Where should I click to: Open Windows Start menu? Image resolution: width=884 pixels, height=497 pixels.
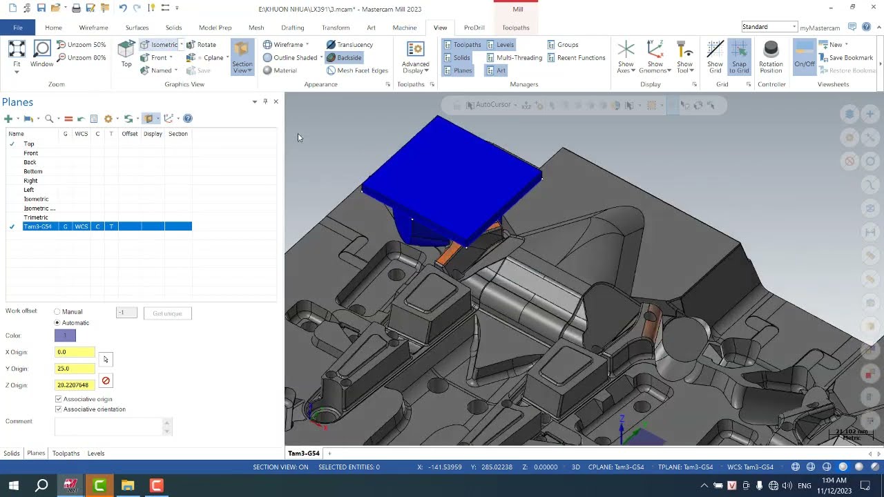(13, 485)
